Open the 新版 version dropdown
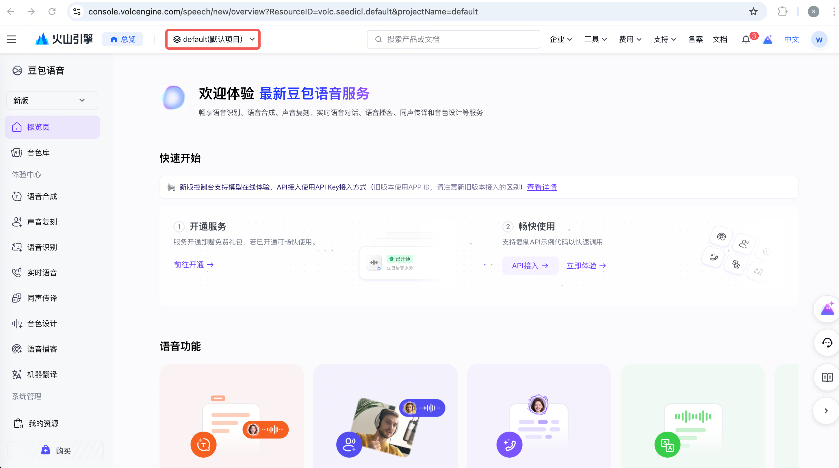839x468 pixels. click(52, 101)
